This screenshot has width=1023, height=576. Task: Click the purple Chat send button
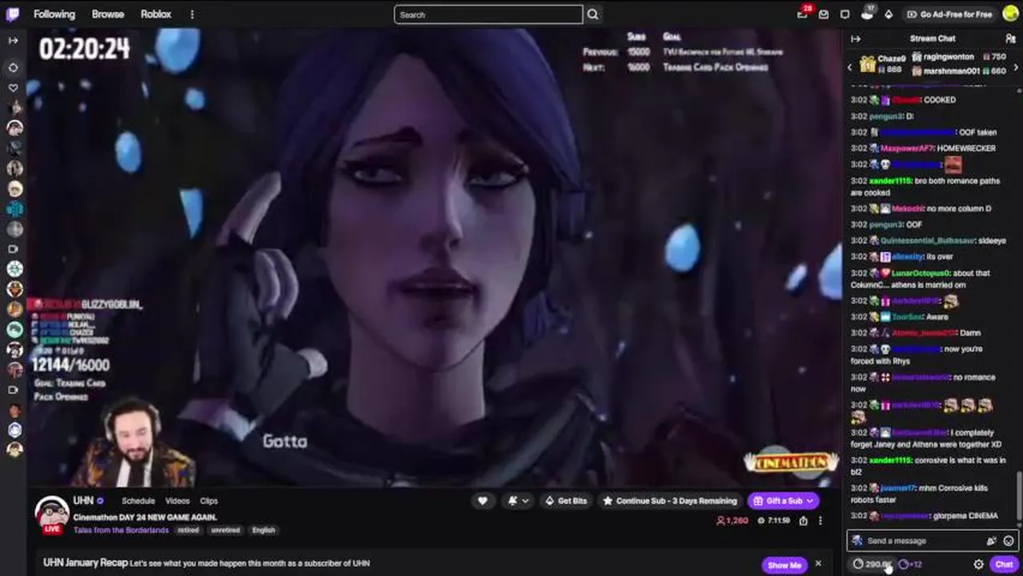[1004, 564]
